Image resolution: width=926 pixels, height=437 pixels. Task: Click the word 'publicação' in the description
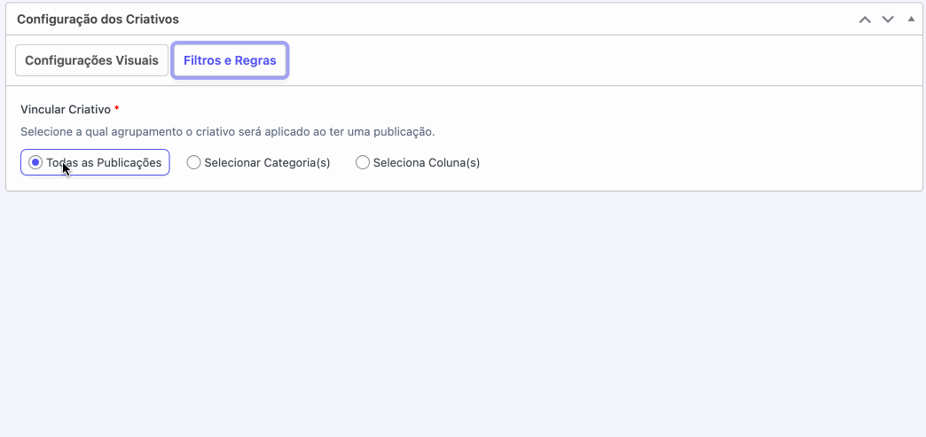click(x=404, y=131)
